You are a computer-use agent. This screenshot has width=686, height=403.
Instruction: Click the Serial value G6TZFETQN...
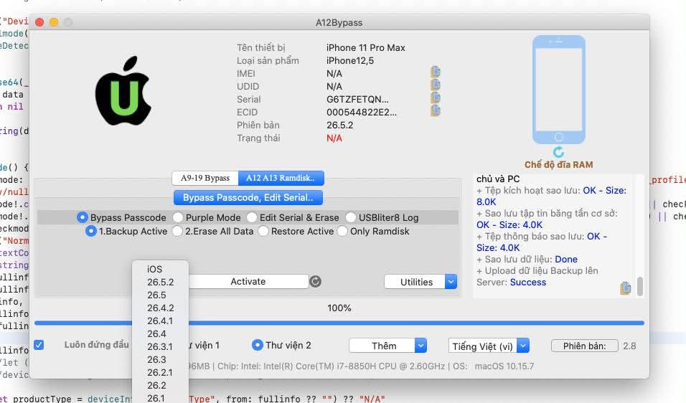(357, 99)
